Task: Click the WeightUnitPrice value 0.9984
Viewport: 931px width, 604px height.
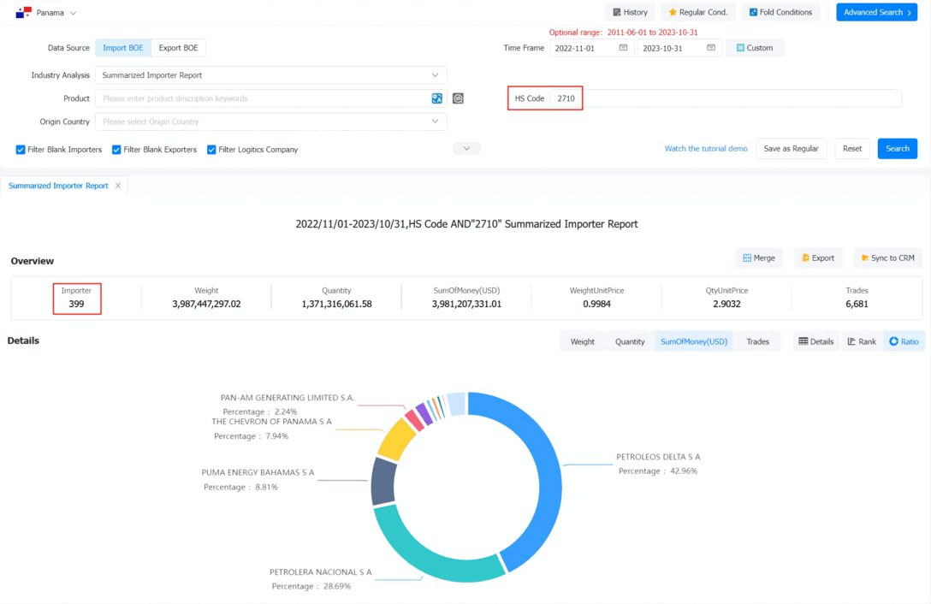Action: [x=596, y=304]
